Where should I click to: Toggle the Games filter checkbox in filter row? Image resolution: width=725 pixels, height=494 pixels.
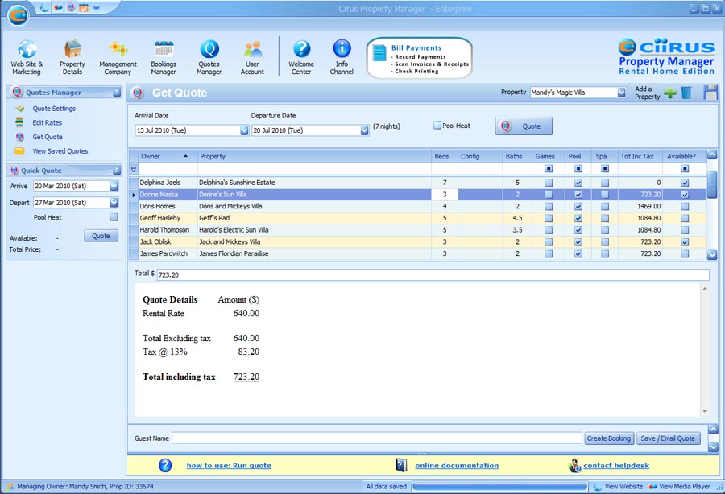coord(549,169)
